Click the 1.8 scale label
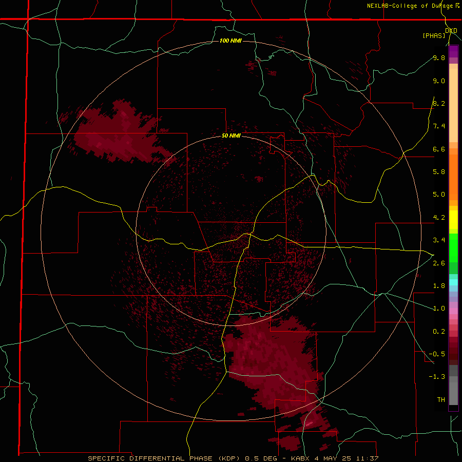Screen dimensions: 462x462 439,286
